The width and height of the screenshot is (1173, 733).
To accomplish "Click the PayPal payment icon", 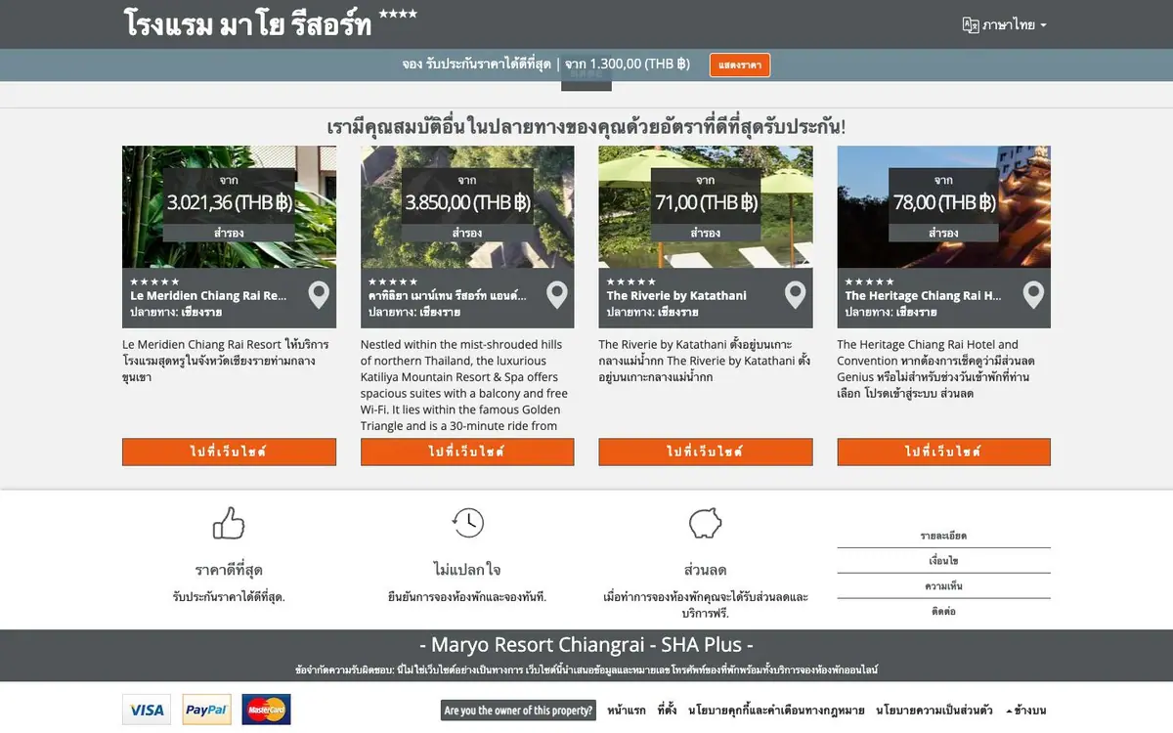I will click(206, 710).
